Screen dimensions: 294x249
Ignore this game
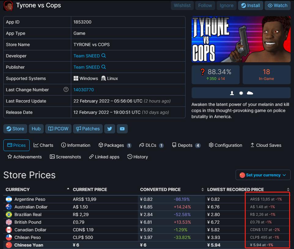pos(226,5)
